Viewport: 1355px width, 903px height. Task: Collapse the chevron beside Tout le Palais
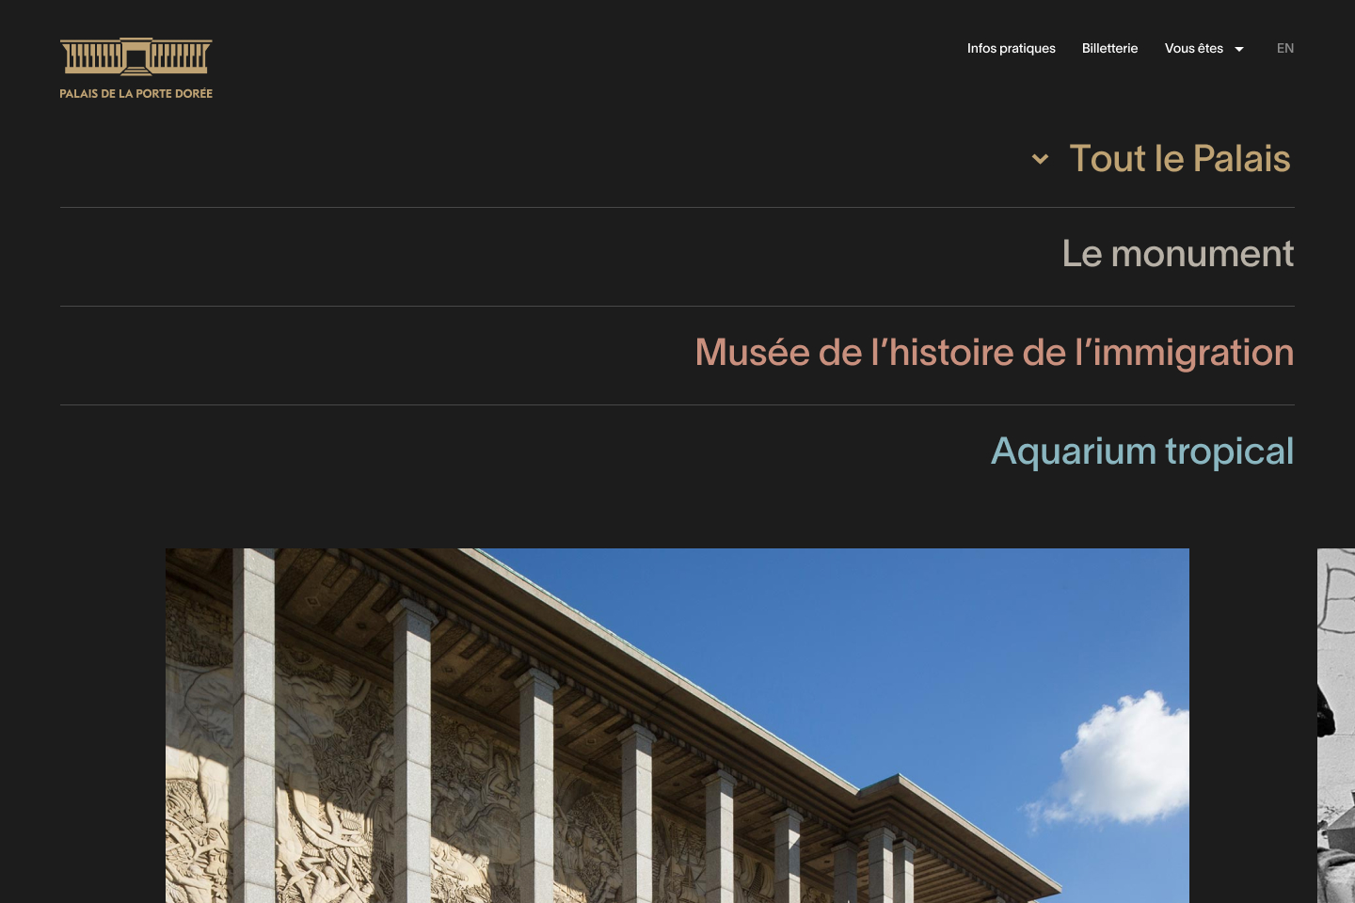point(1040,159)
